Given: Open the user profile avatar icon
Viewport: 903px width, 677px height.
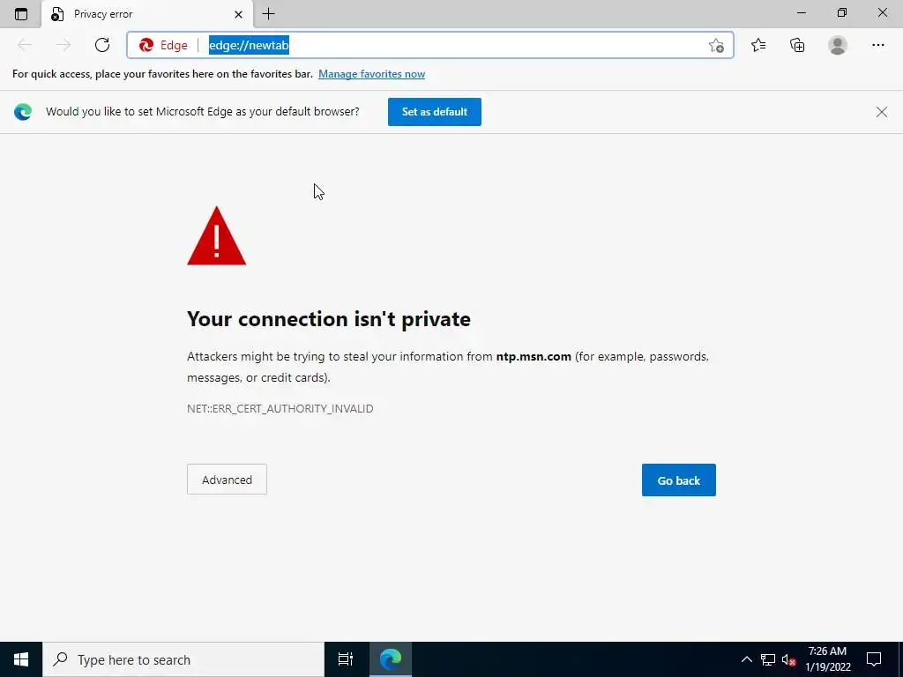Looking at the screenshot, I should (838, 45).
